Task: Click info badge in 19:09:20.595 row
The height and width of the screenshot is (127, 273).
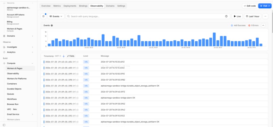Action: coord(86,104)
